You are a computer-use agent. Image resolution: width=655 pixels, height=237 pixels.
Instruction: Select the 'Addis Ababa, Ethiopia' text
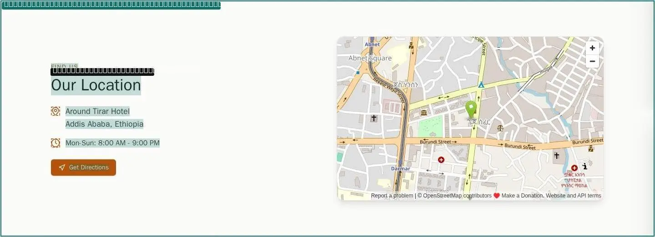105,124
